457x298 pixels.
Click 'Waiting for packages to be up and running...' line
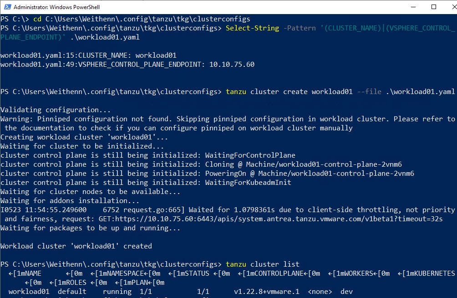90,228
